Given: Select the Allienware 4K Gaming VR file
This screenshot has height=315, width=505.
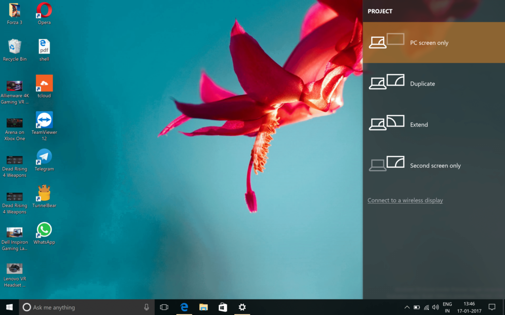Looking at the screenshot, I should click(14, 92).
